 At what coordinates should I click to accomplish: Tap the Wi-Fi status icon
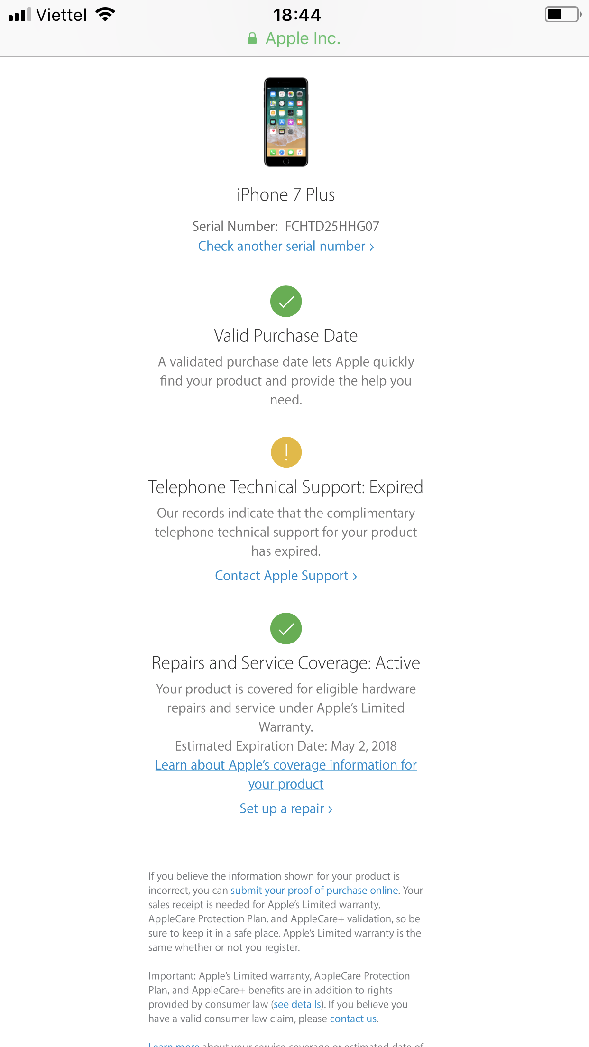[105, 15]
